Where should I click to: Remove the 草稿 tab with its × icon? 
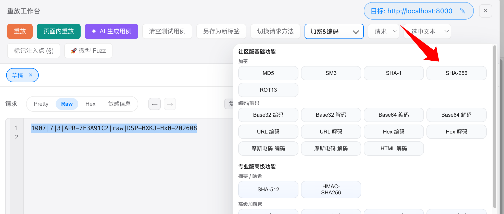click(31, 75)
